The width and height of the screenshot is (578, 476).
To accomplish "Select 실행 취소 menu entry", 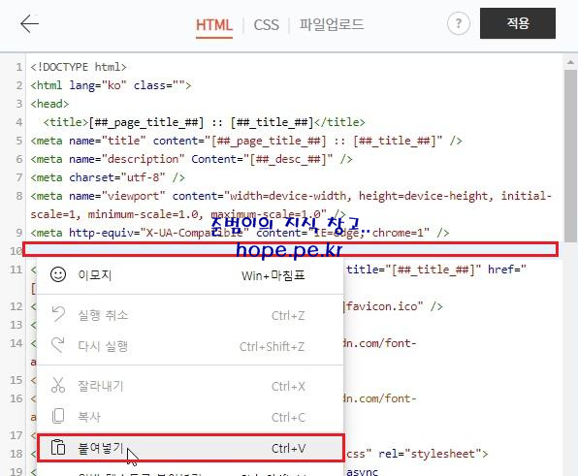I will point(190,315).
